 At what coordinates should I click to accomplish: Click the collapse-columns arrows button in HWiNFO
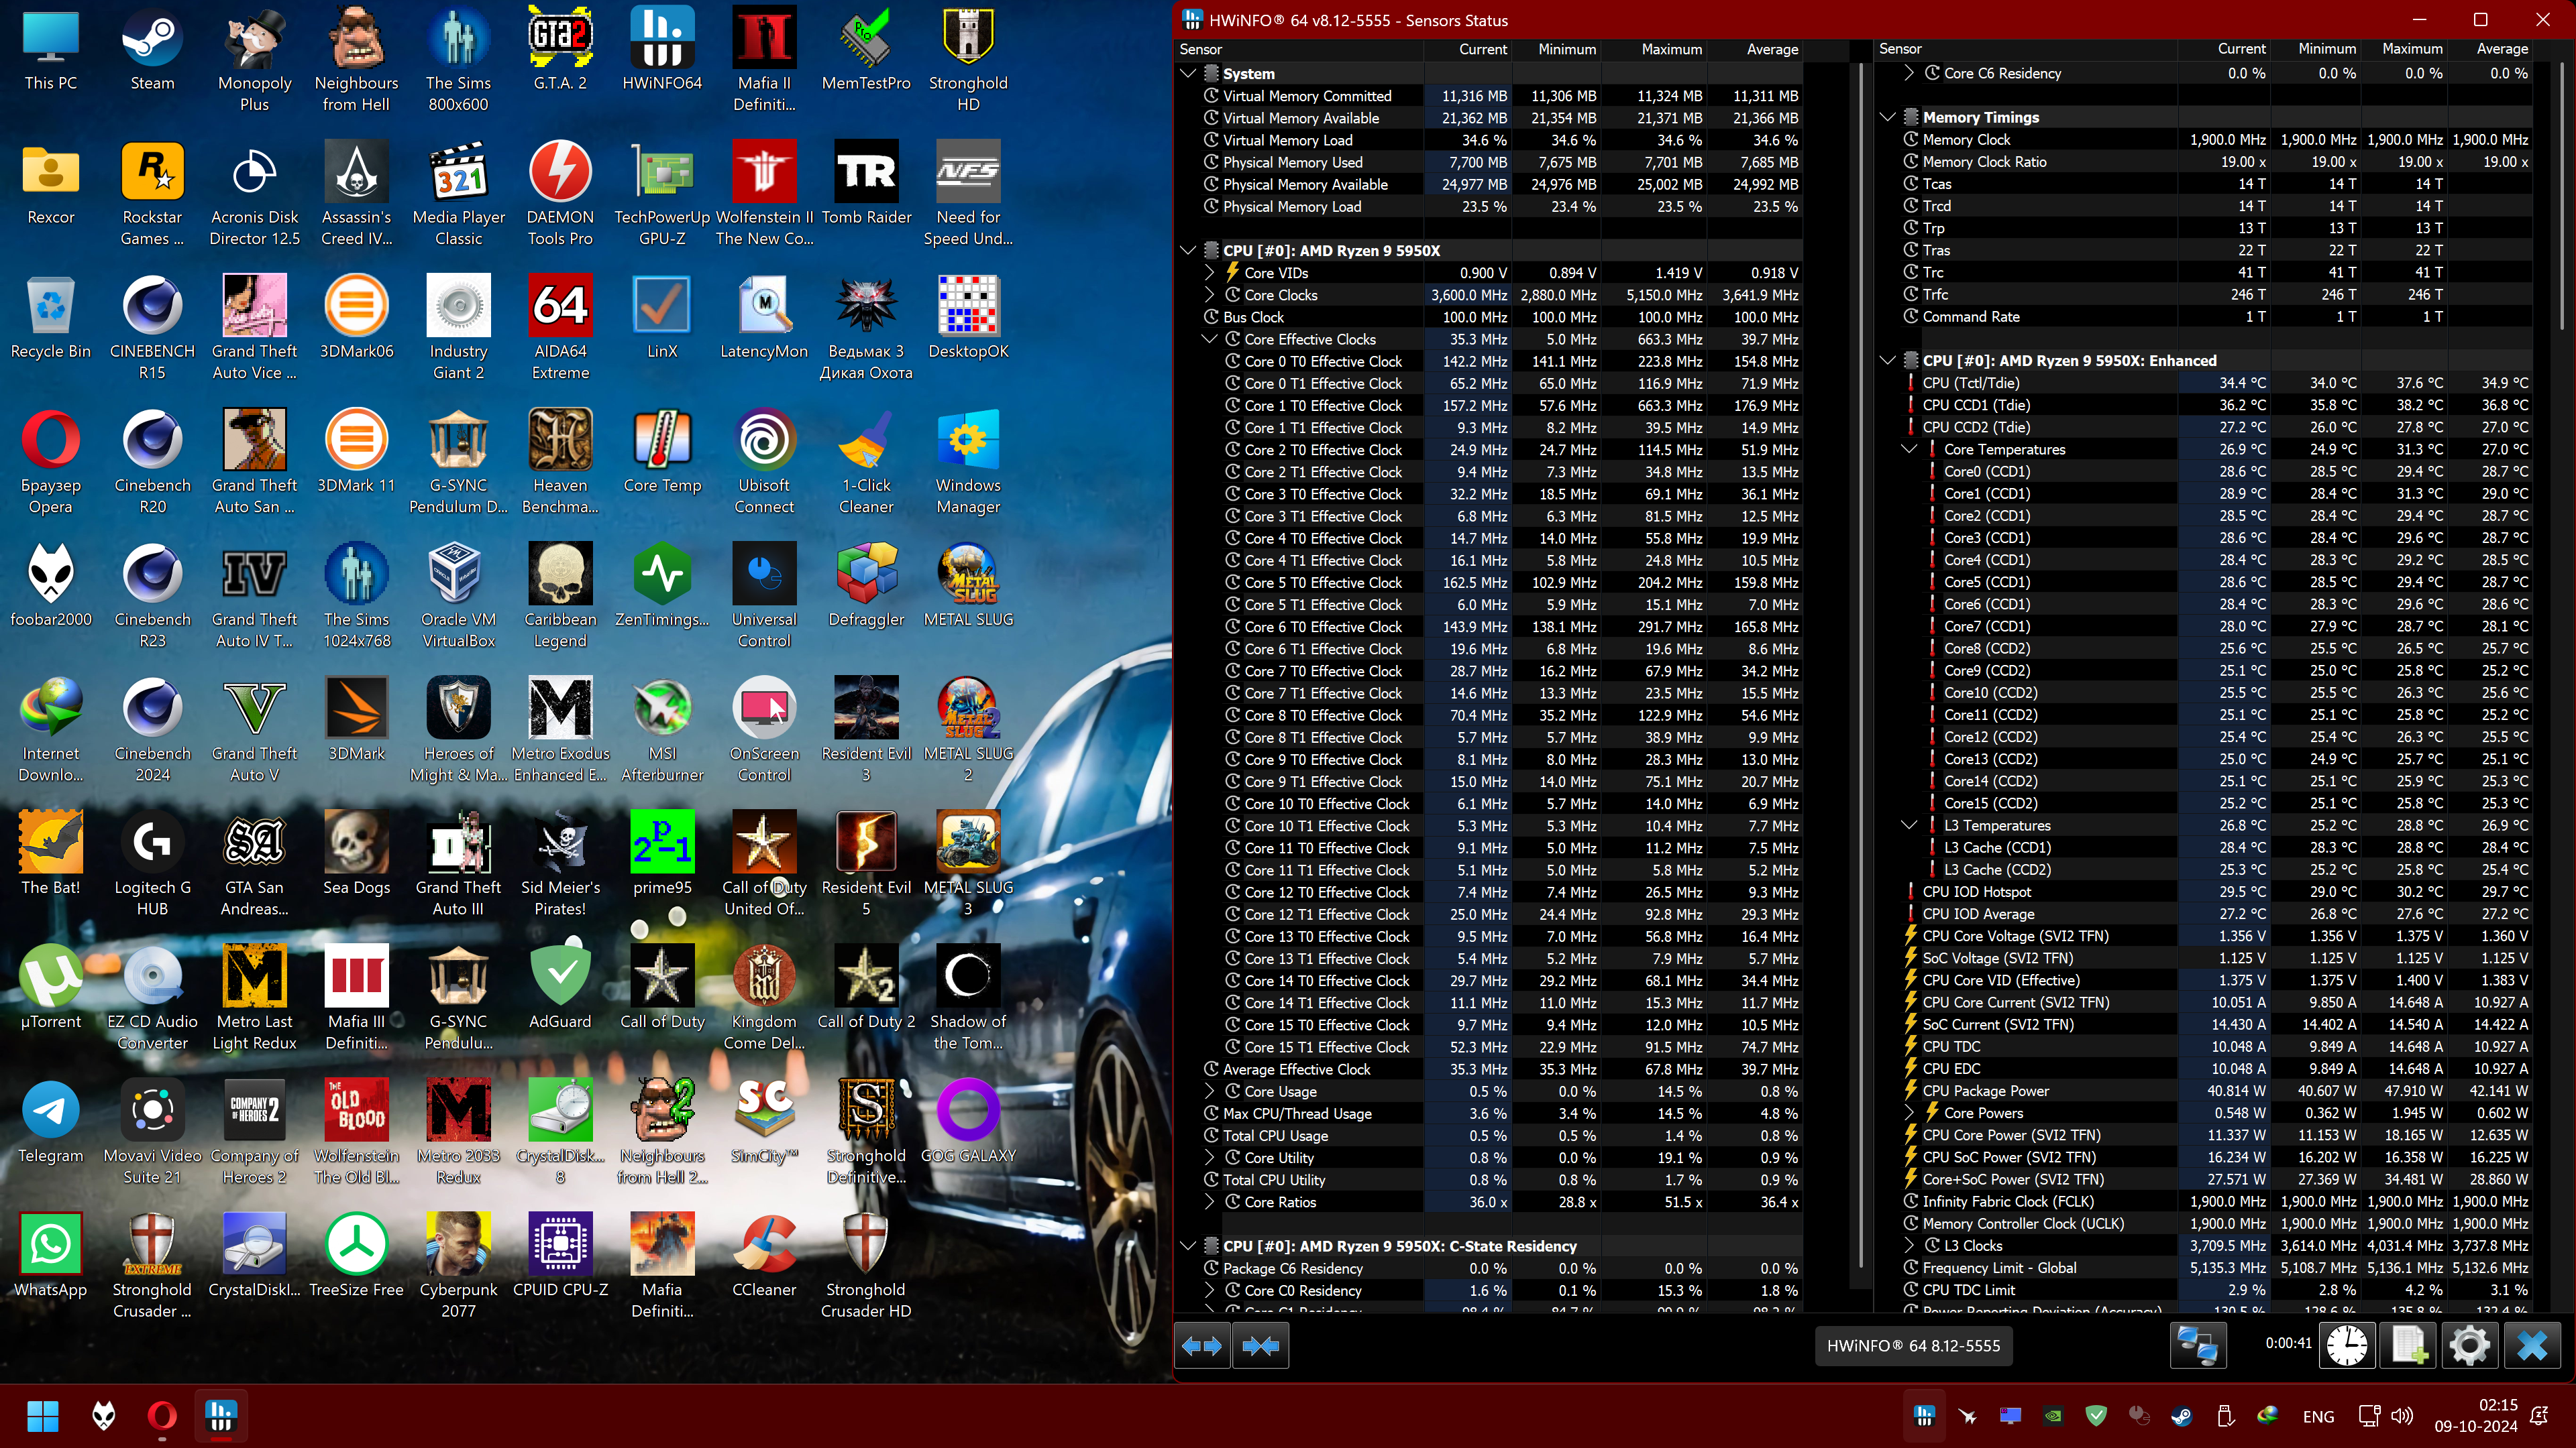click(x=1260, y=1346)
